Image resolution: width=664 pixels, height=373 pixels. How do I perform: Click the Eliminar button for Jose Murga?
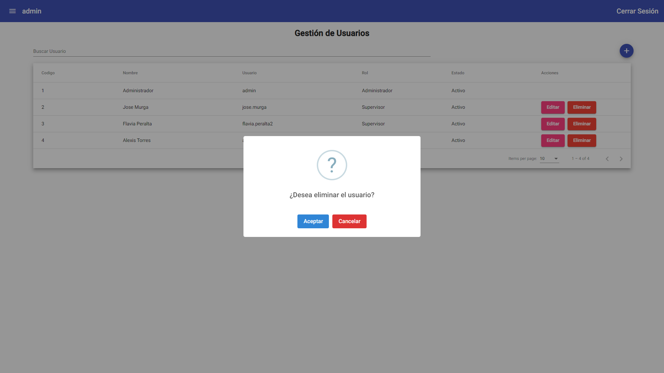581,107
